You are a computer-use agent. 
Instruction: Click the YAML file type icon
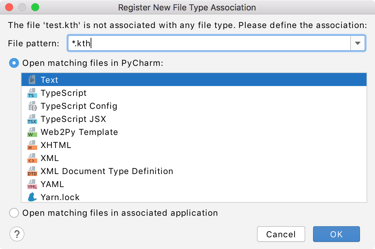coord(32,184)
